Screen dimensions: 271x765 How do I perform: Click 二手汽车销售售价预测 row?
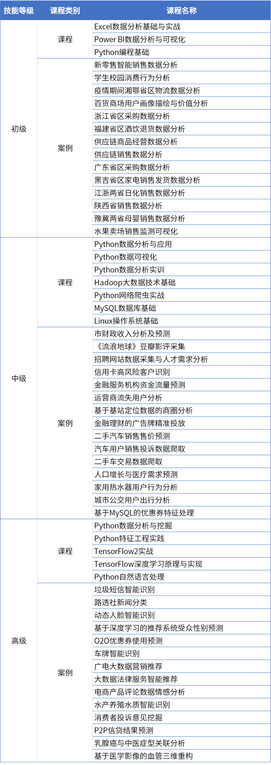182,436
